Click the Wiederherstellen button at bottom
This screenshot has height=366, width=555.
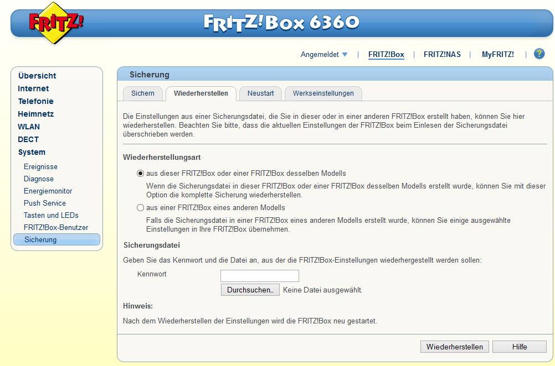tap(455, 347)
